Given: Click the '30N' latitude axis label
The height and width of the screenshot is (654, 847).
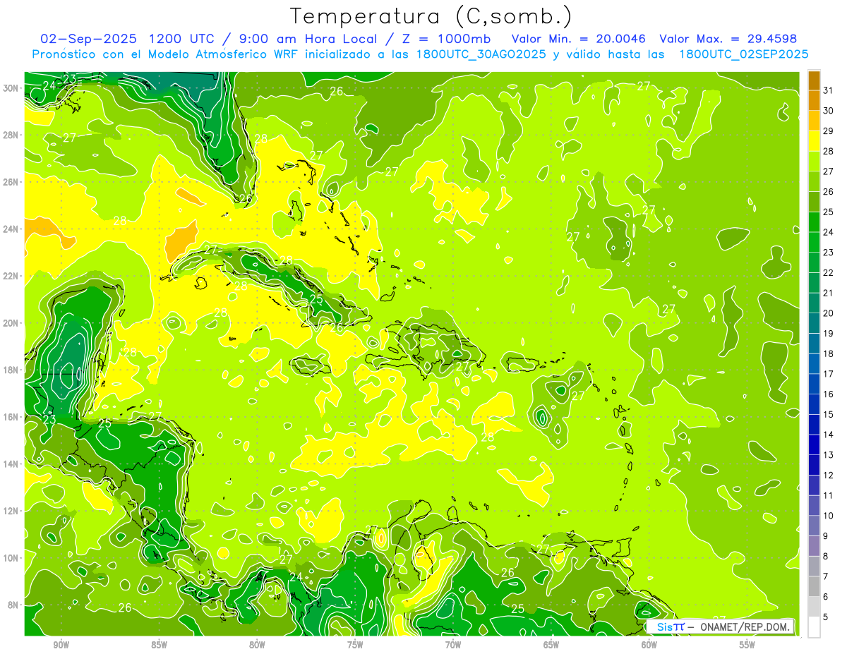Looking at the screenshot, I should 11,87.
